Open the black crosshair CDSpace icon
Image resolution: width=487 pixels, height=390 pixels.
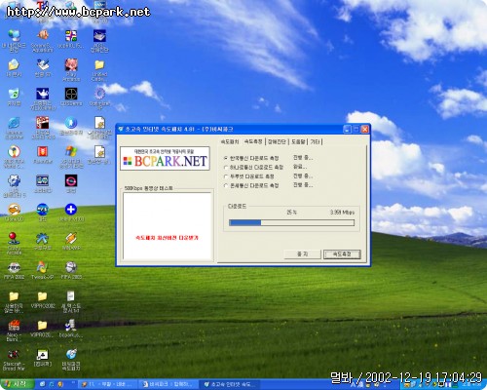click(x=71, y=97)
